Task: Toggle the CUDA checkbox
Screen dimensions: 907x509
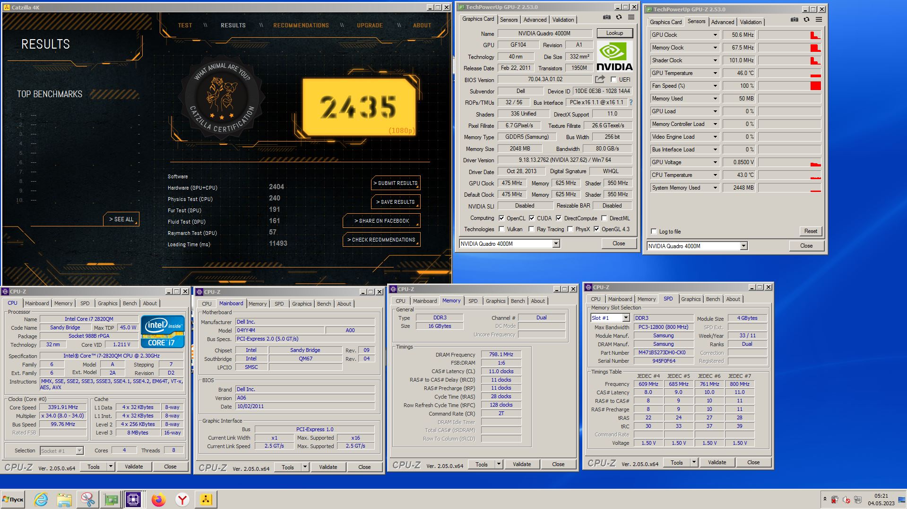Action: click(532, 218)
